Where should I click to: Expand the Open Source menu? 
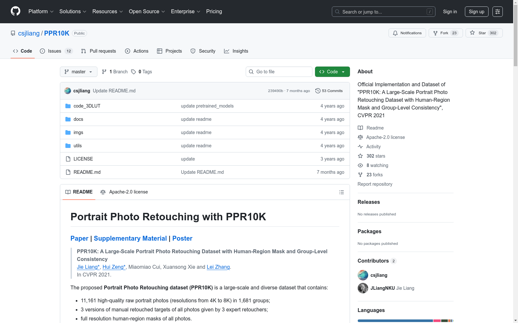(x=147, y=12)
